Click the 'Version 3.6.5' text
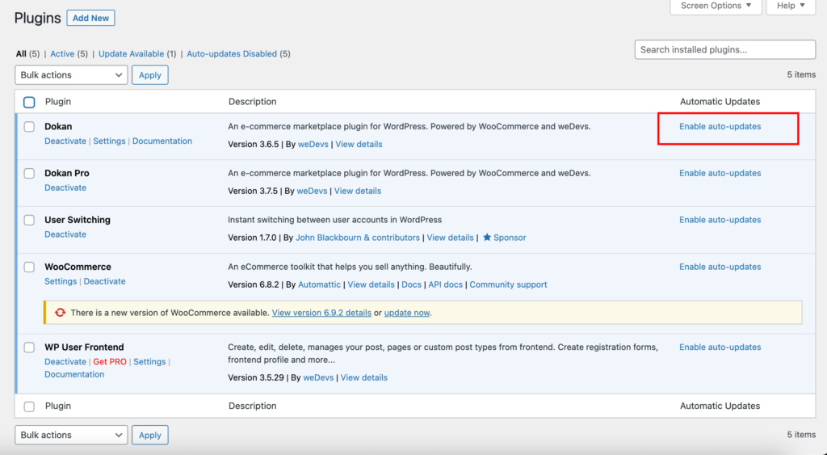827x455 pixels. pos(253,144)
